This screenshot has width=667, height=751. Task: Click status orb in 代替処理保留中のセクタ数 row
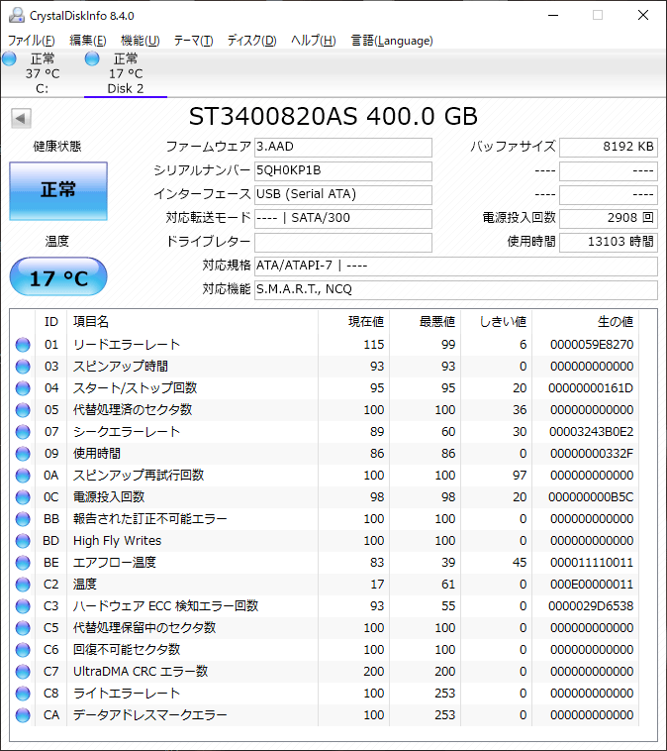point(23,628)
